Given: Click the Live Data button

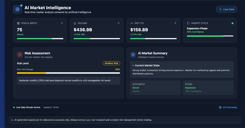Looking at the screenshot, I should (226, 9).
